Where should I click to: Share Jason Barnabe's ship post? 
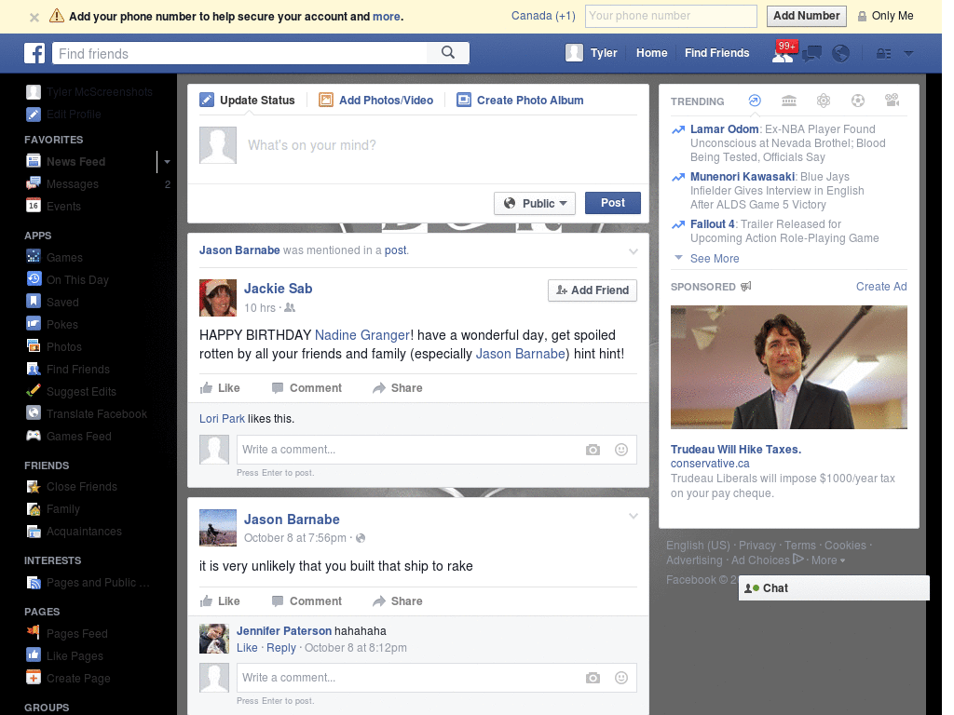coord(398,601)
